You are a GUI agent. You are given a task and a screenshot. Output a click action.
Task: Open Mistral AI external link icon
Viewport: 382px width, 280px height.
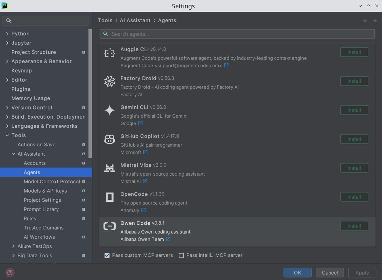click(x=145, y=181)
